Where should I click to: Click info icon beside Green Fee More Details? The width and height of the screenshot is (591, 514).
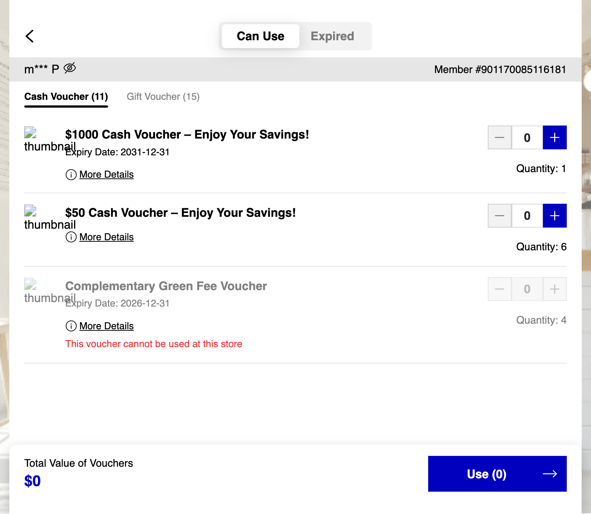click(x=71, y=326)
